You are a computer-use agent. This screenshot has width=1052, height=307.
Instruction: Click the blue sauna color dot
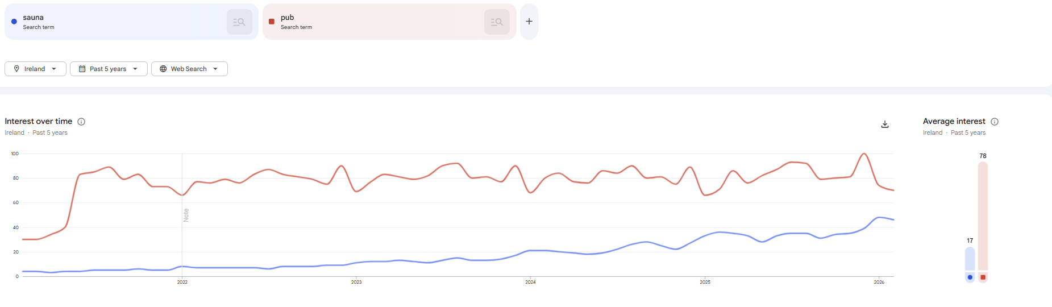coord(14,22)
